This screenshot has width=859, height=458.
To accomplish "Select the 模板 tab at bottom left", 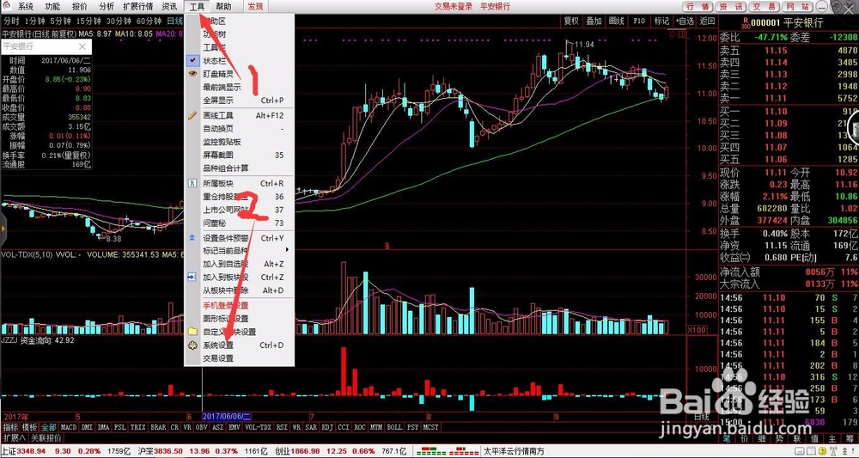I will pos(29,427).
